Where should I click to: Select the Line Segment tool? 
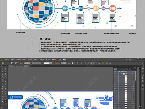coord(2,76)
